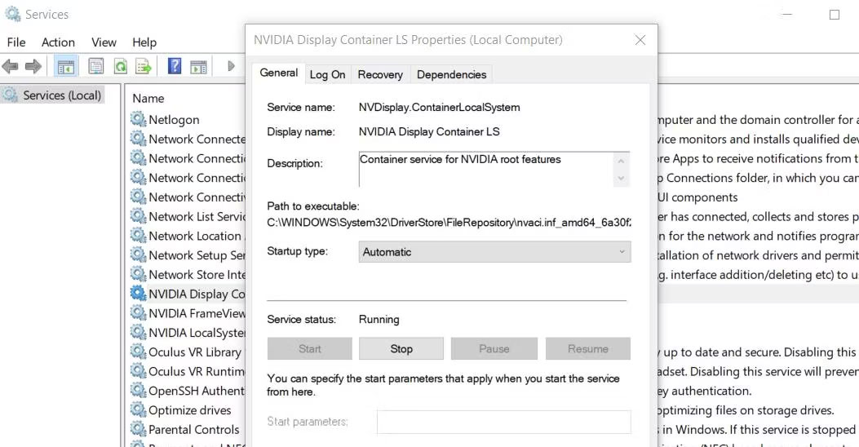Select the 'Oculus VR Runtim' service row
Image resolution: width=859 pixels, height=447 pixels.
click(188, 371)
